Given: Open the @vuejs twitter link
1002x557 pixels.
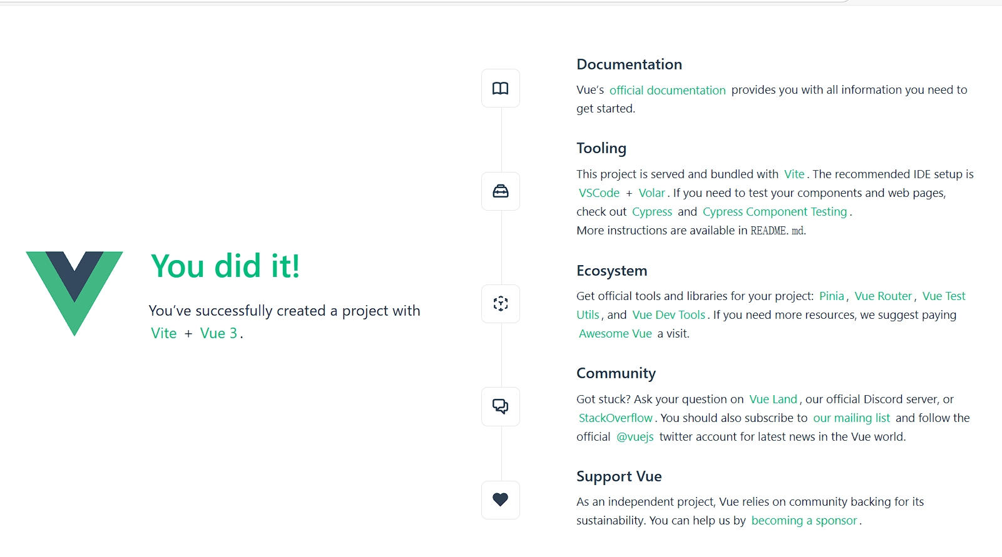Looking at the screenshot, I should pyautogui.click(x=635, y=437).
